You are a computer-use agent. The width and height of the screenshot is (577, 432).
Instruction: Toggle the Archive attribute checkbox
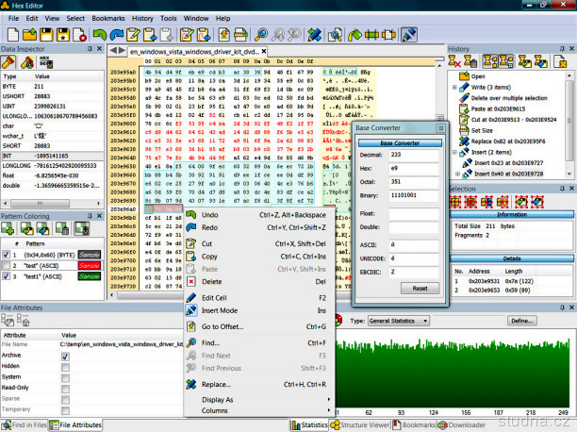coord(65,355)
